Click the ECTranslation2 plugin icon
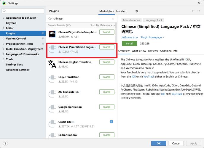 52,136
